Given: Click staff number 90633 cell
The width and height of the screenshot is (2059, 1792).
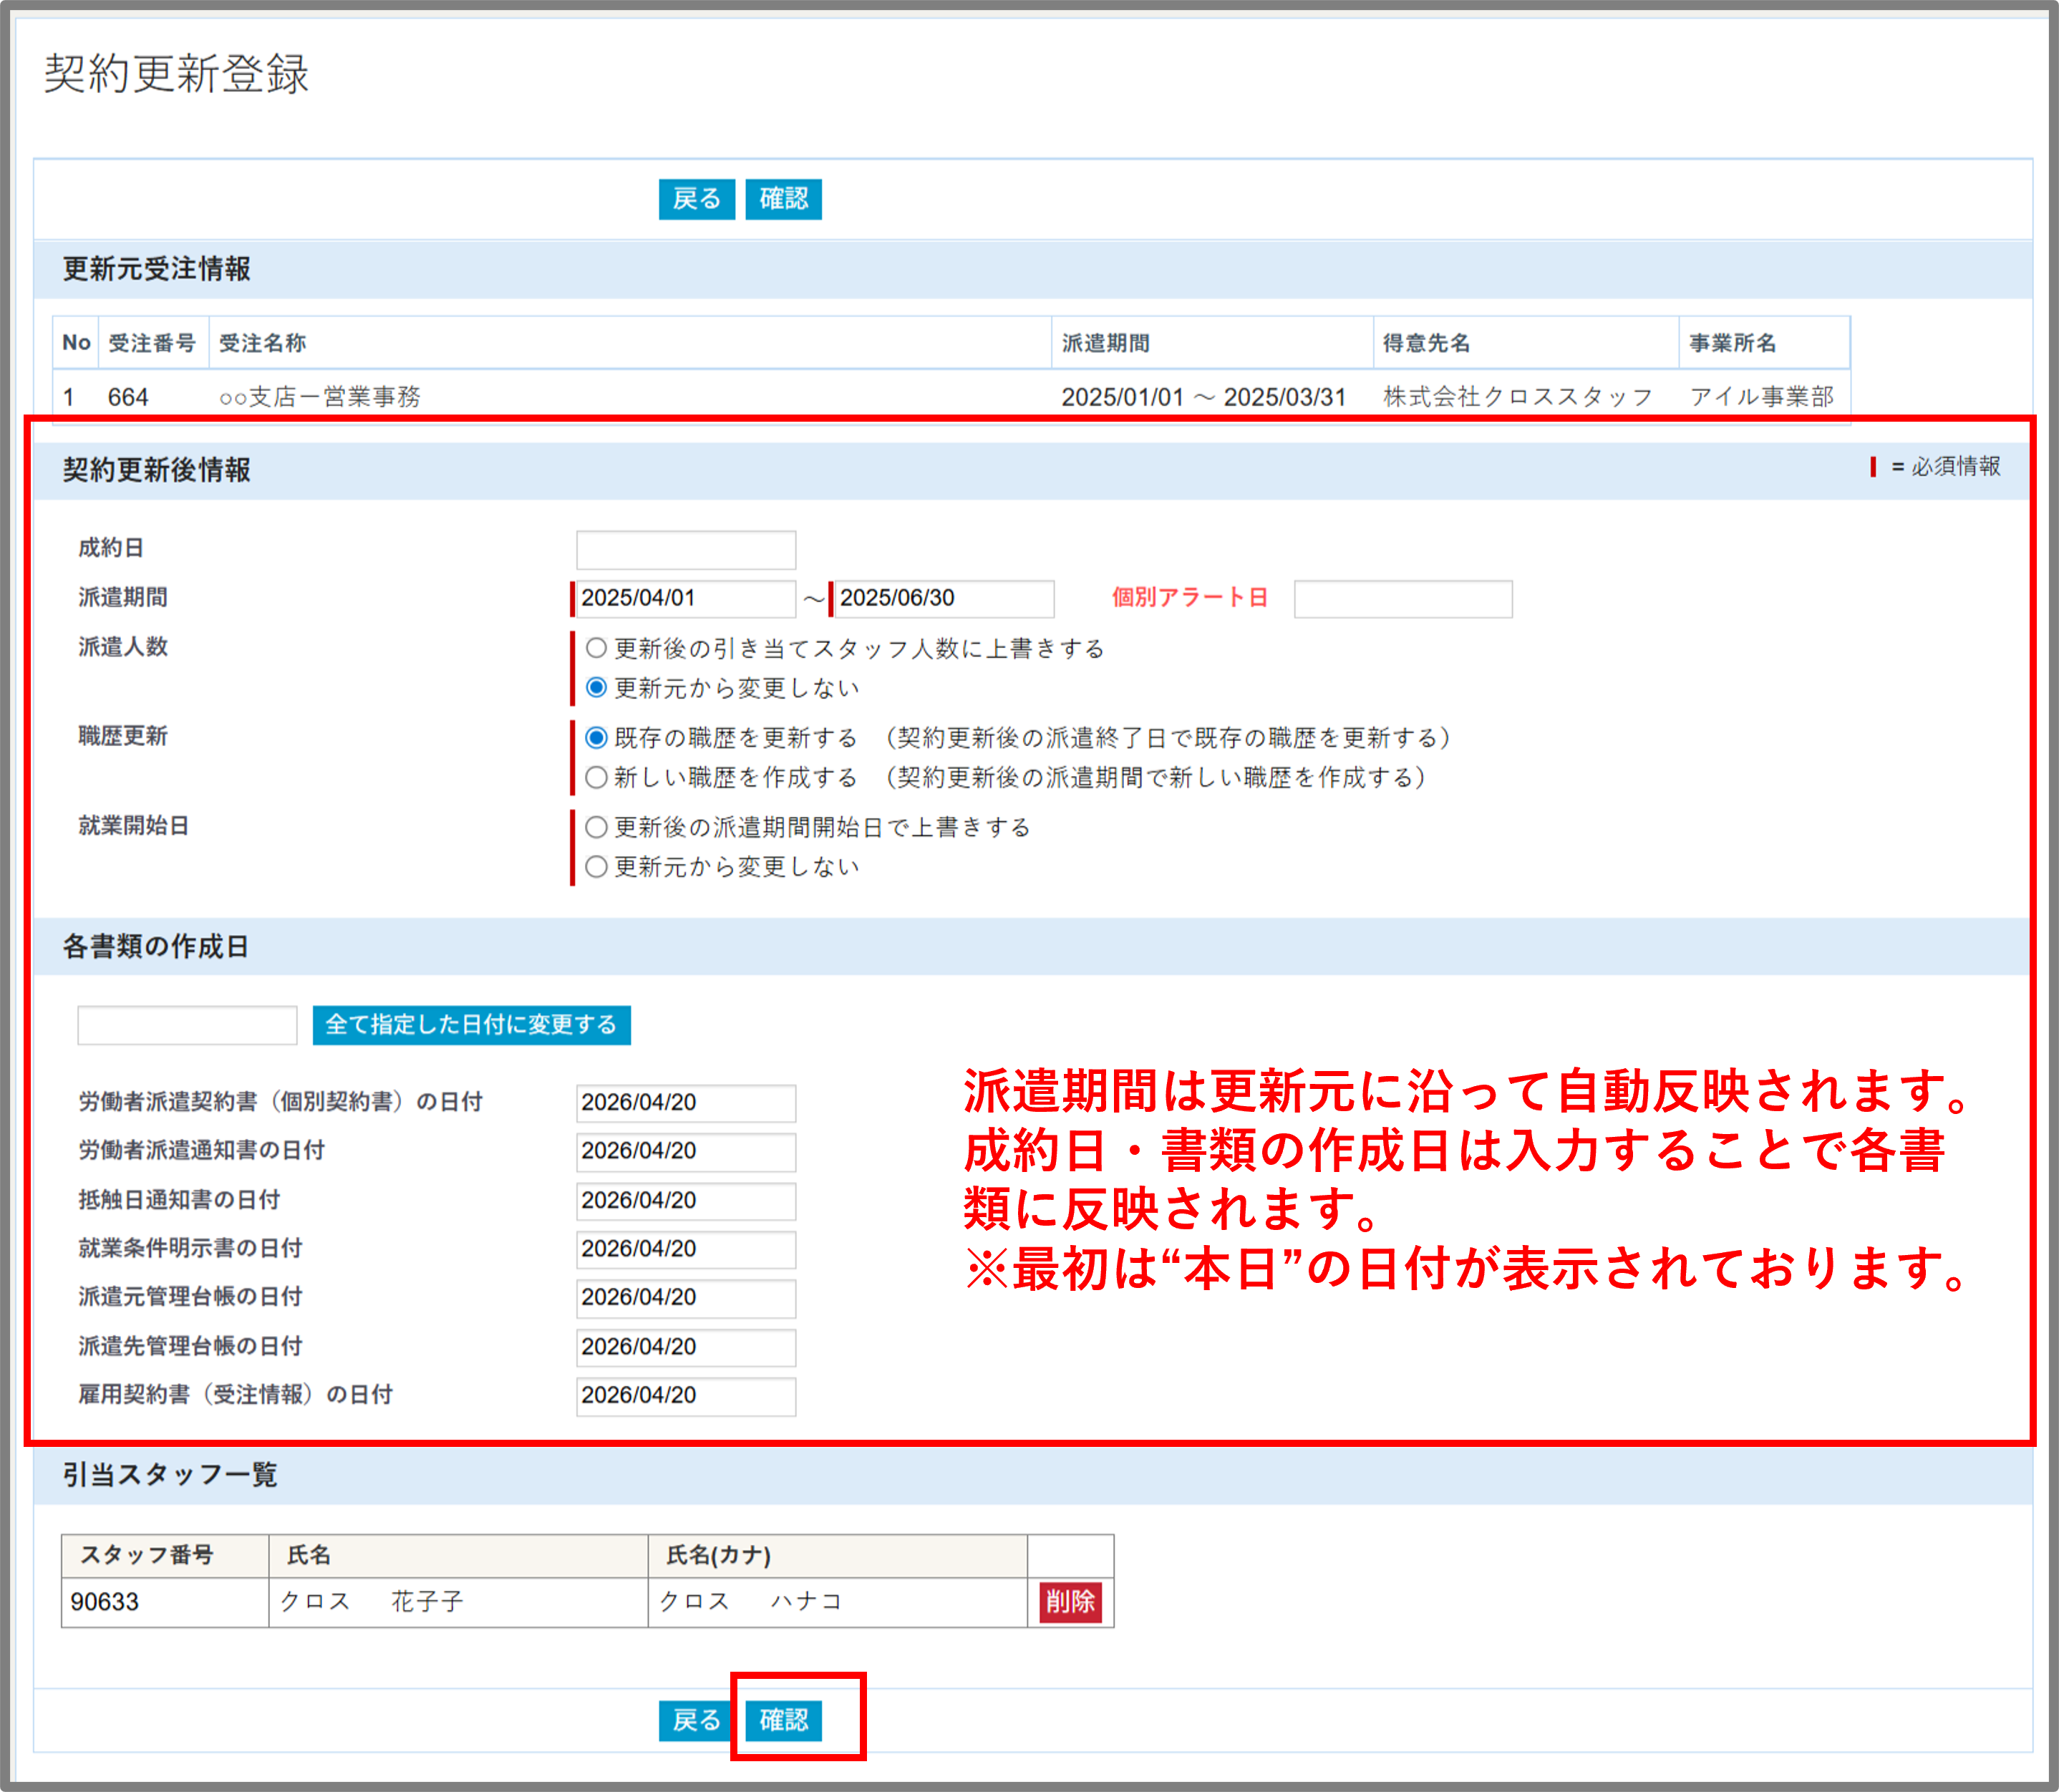Looking at the screenshot, I should point(165,1602).
